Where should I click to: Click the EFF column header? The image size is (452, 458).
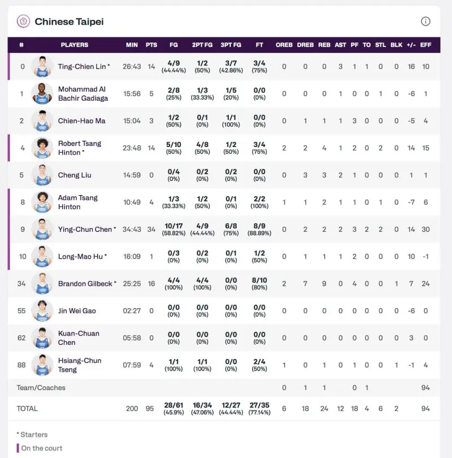click(425, 45)
